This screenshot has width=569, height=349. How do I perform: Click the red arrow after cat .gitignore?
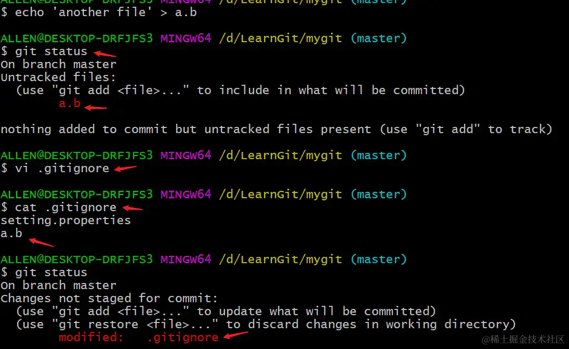point(133,208)
